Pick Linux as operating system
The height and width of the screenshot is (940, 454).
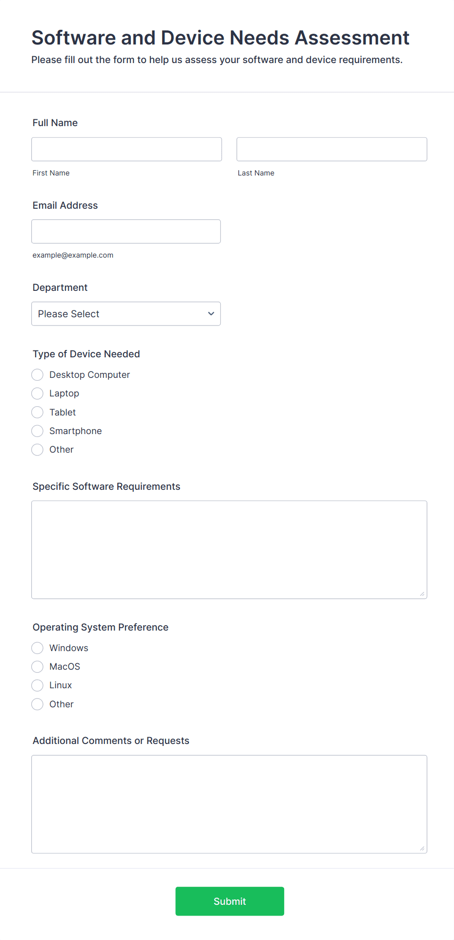[x=38, y=685]
